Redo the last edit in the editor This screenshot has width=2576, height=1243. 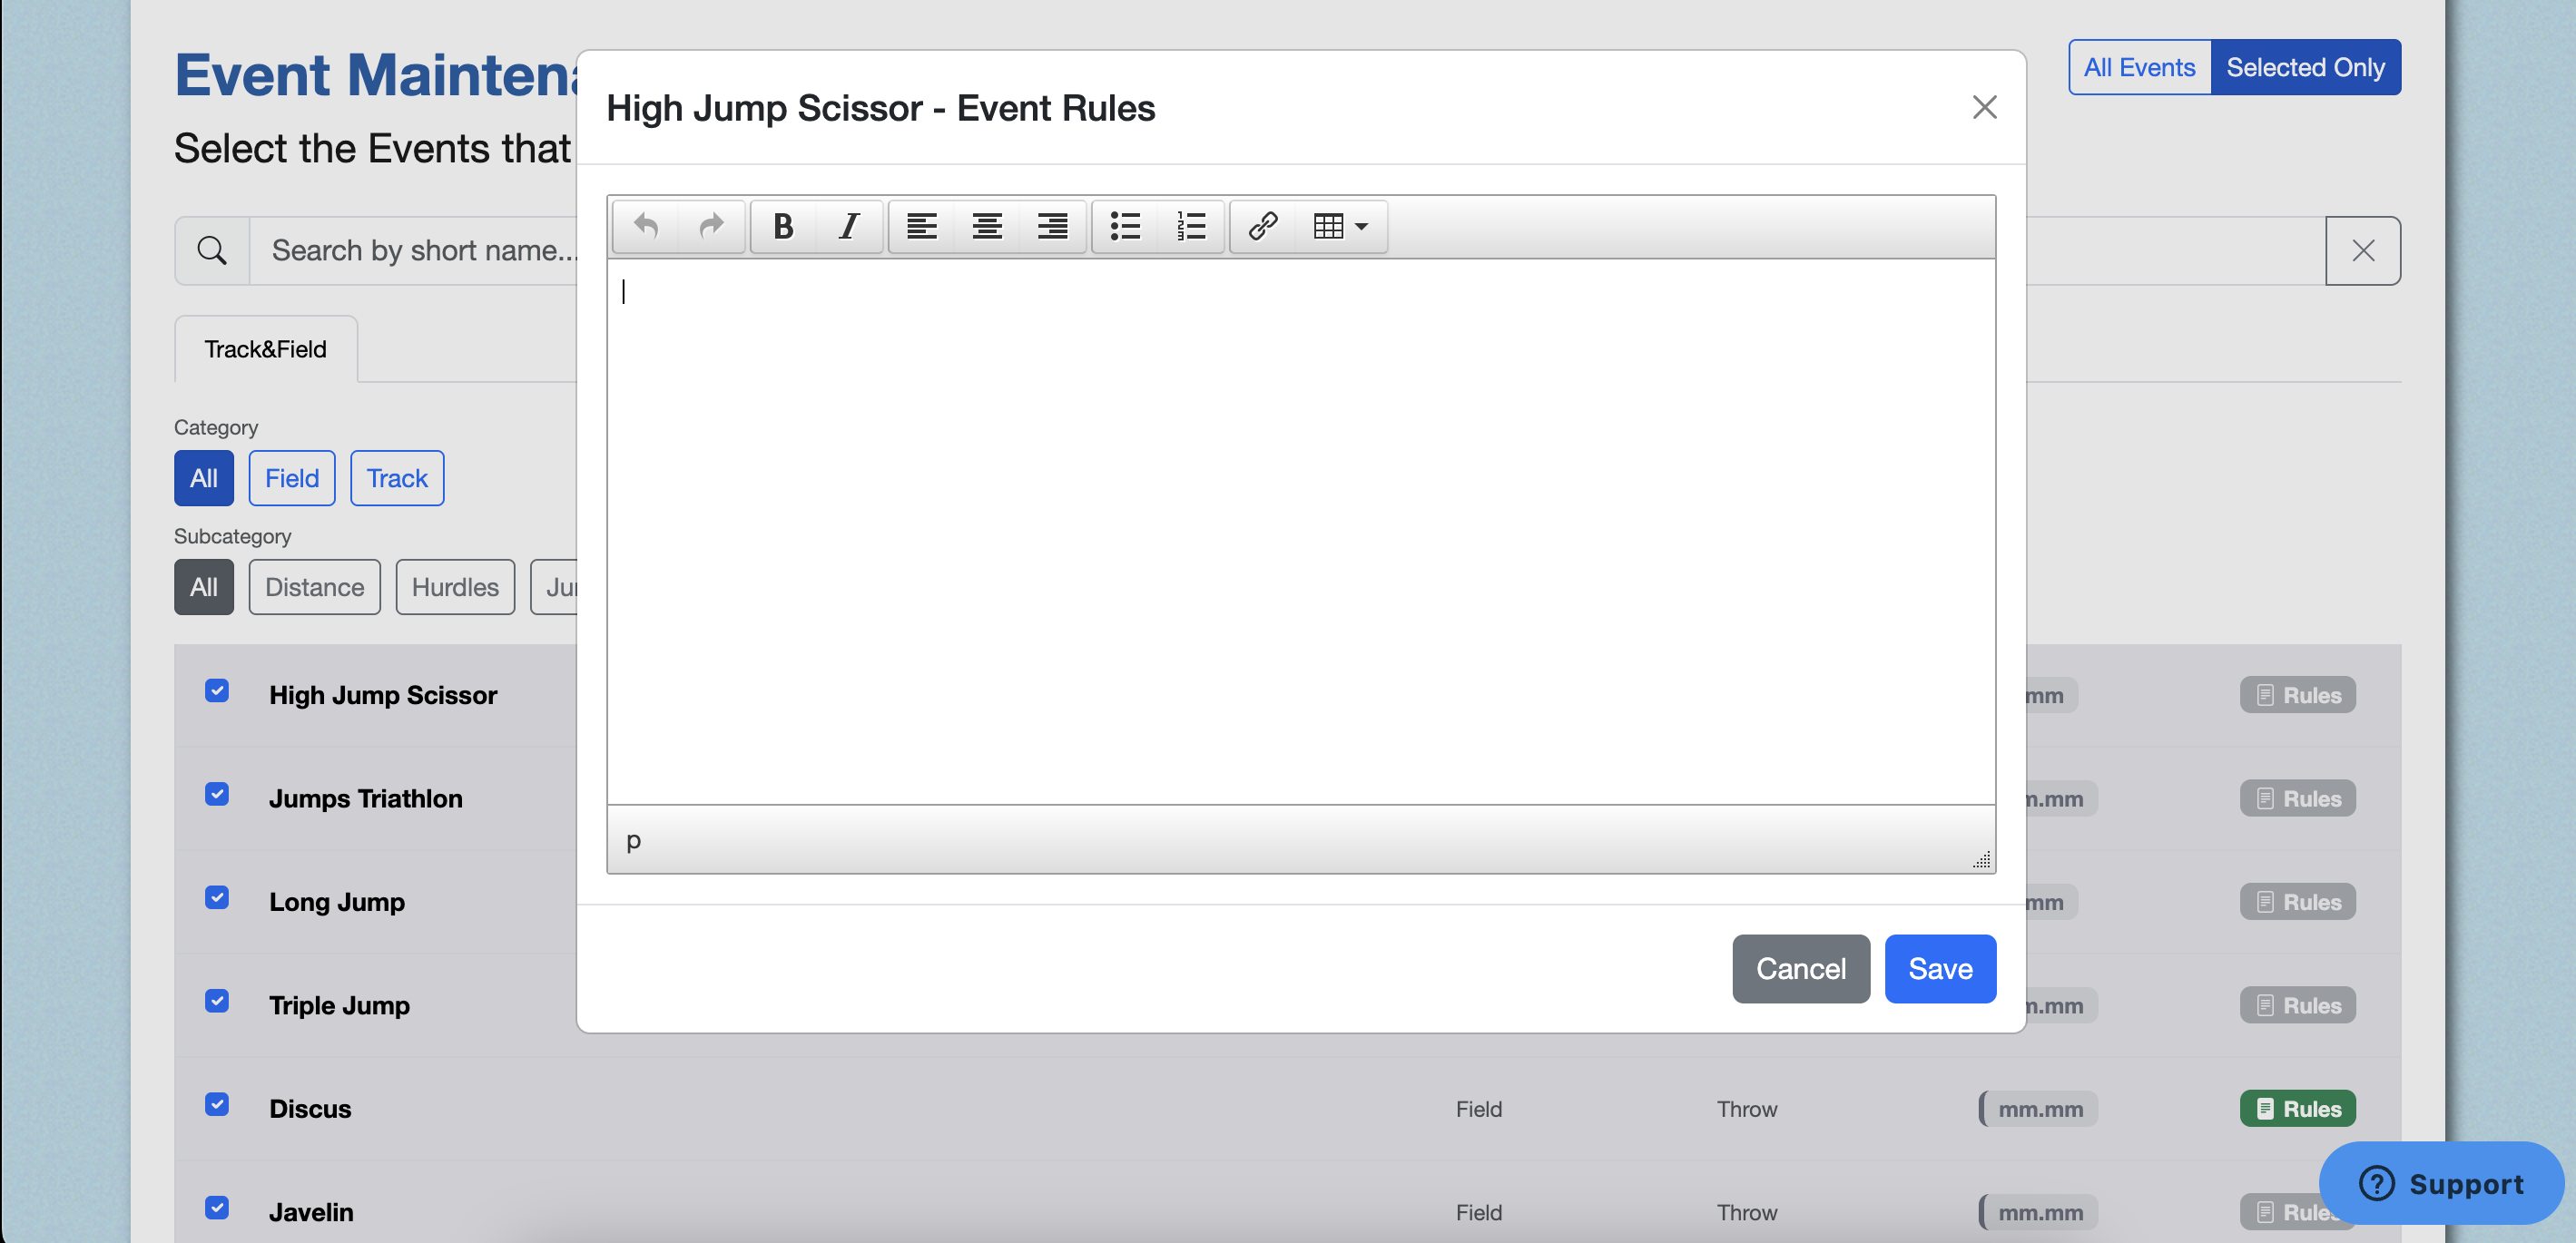tap(711, 227)
